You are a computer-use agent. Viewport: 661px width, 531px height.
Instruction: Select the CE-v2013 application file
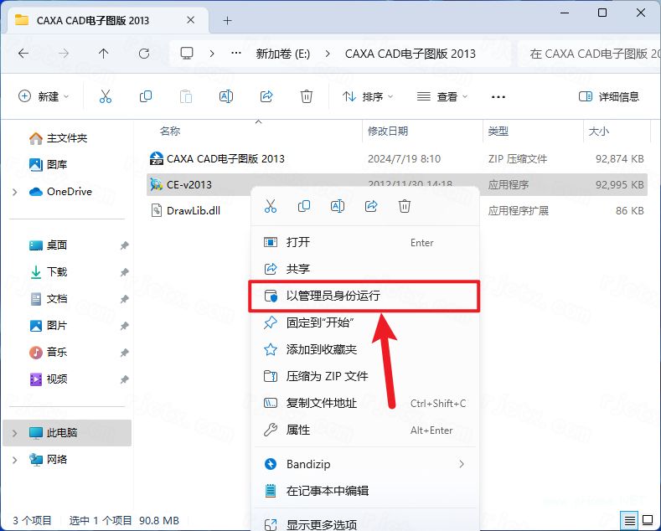pos(397,184)
